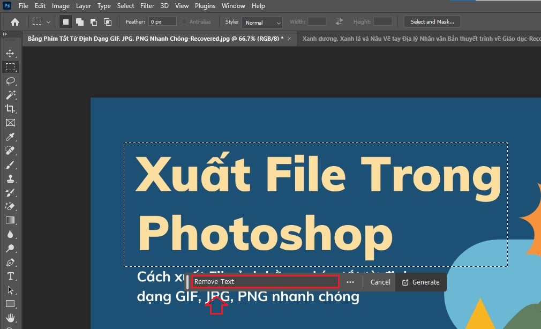The width and height of the screenshot is (541, 329).
Task: Open the Image menu
Action: pyautogui.click(x=61, y=6)
